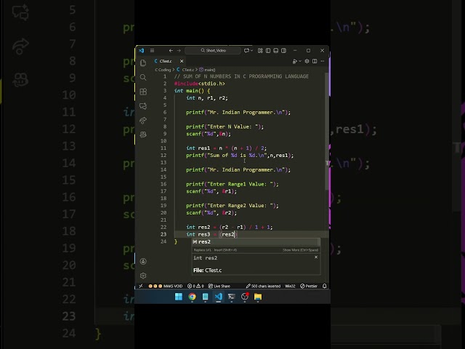Open the Accounts icon in activity bar
This screenshot has height=349, width=465.
(143, 262)
